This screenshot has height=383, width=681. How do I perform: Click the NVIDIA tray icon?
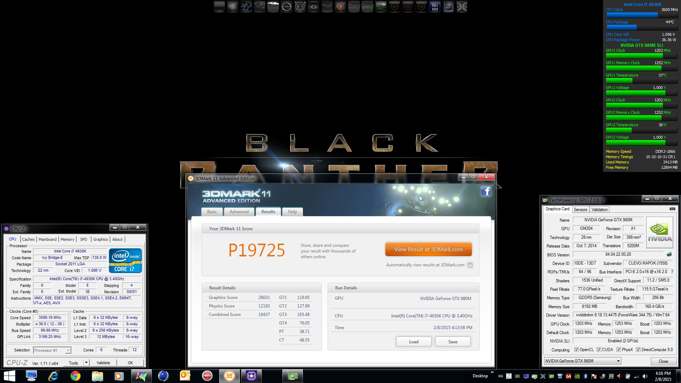point(577,376)
